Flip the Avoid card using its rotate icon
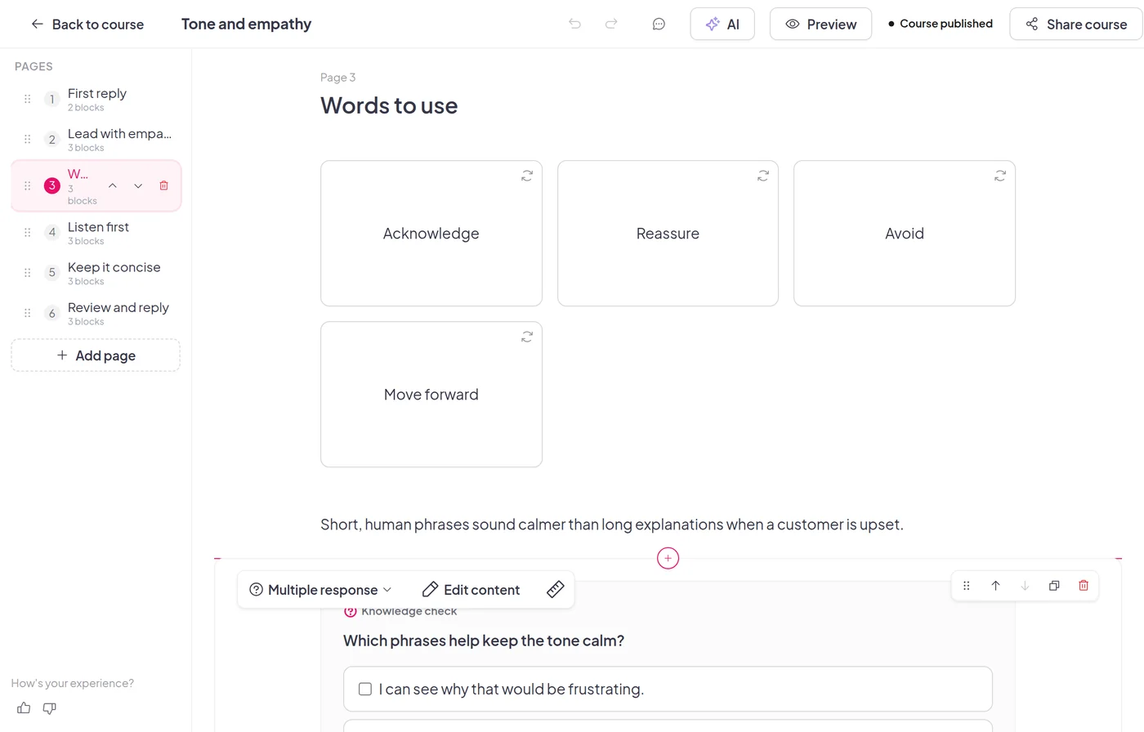 click(1000, 176)
